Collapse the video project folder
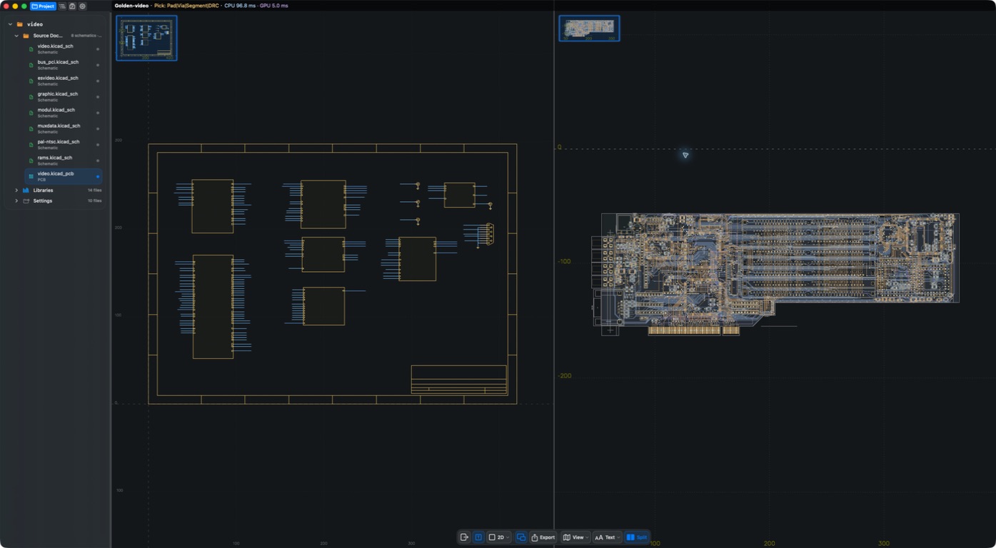The image size is (996, 548). click(10, 24)
